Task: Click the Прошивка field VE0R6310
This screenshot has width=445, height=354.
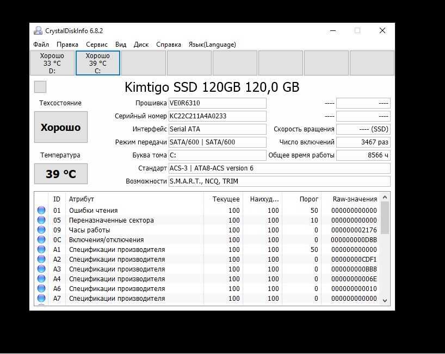Action: tap(218, 103)
